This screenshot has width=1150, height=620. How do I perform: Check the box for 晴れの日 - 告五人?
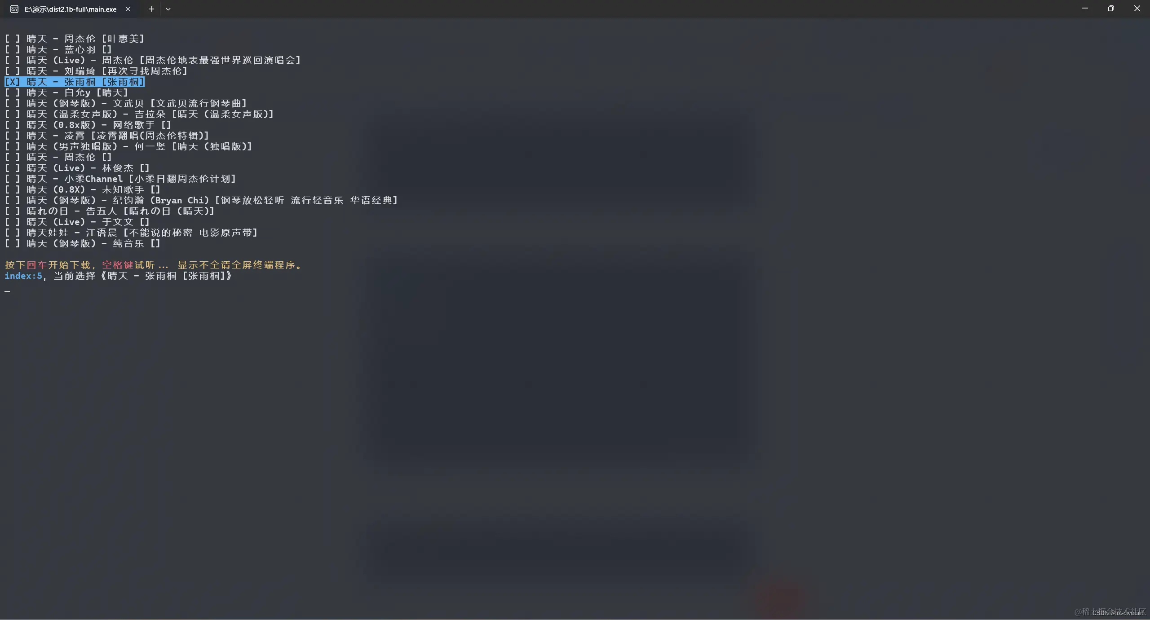[x=12, y=211]
